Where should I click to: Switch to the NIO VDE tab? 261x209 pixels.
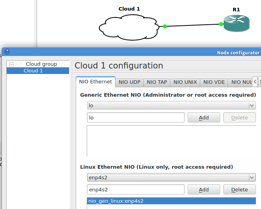coord(214,82)
